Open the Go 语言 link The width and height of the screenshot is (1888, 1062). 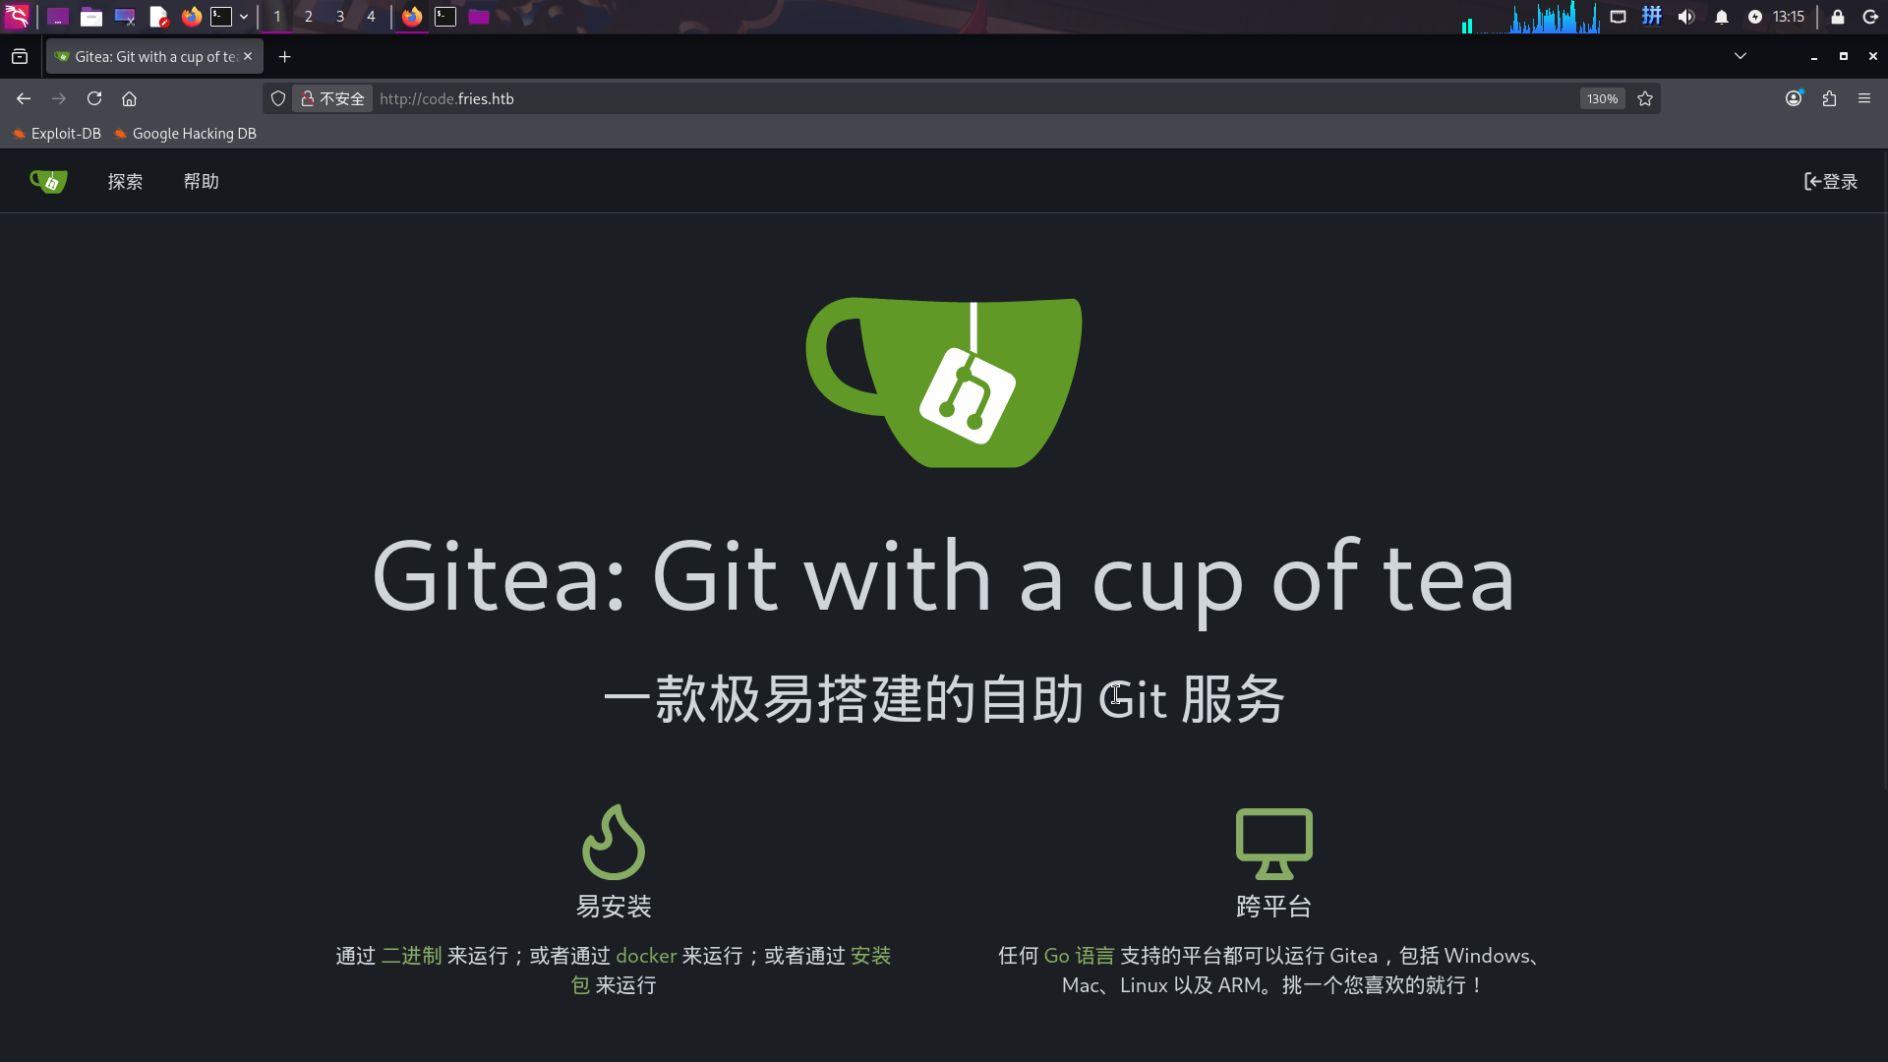click(1079, 956)
